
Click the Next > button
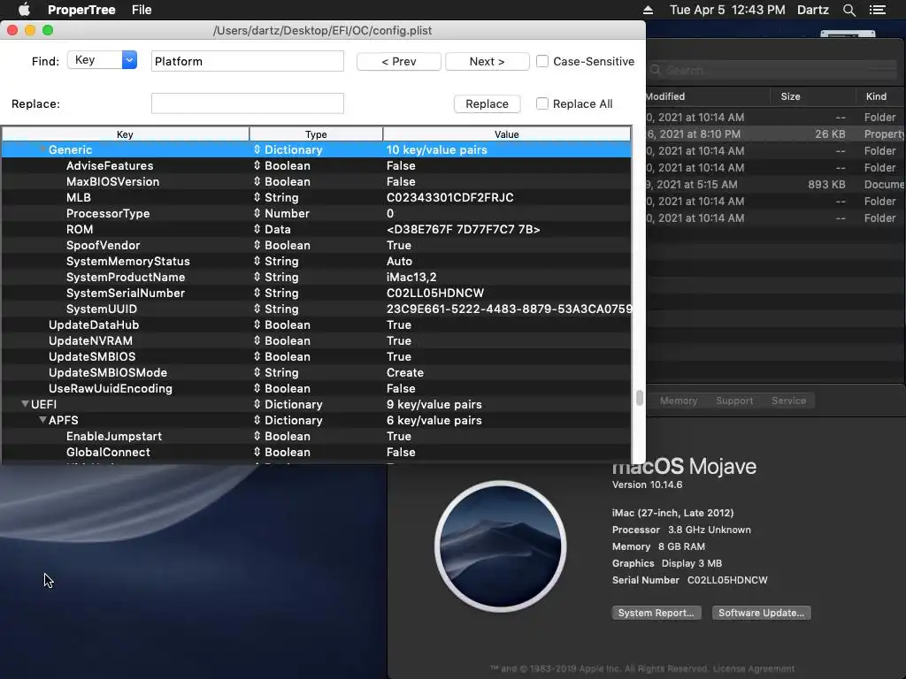coord(488,61)
